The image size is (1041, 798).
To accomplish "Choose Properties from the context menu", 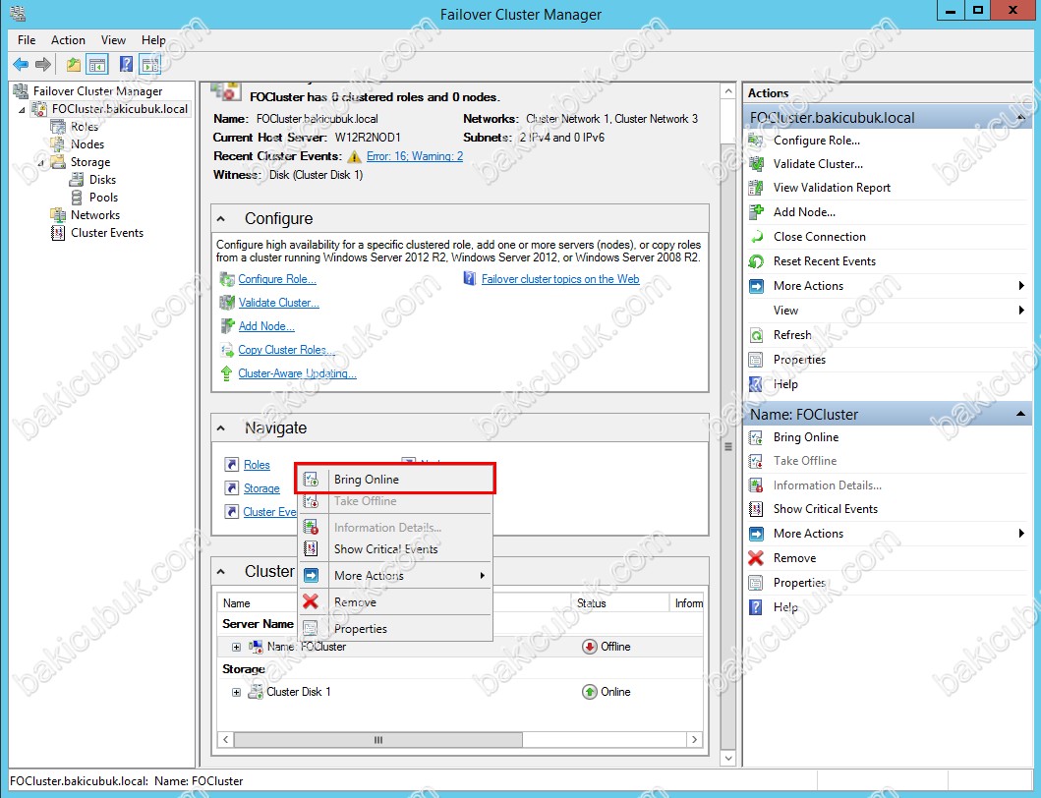I will pyautogui.click(x=395, y=629).
